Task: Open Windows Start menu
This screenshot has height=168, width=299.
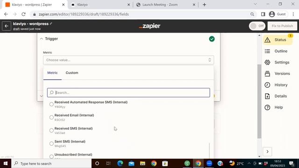Action: pos(6,163)
